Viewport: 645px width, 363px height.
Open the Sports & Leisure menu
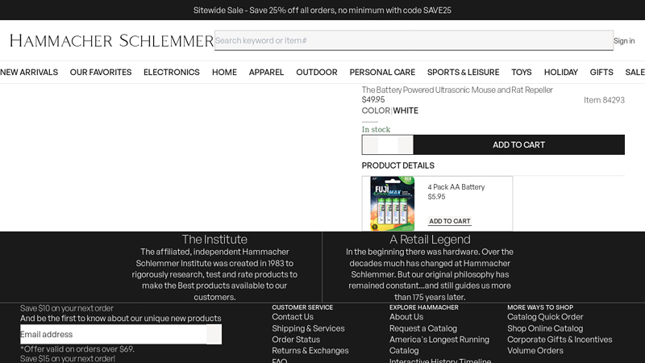(x=463, y=72)
